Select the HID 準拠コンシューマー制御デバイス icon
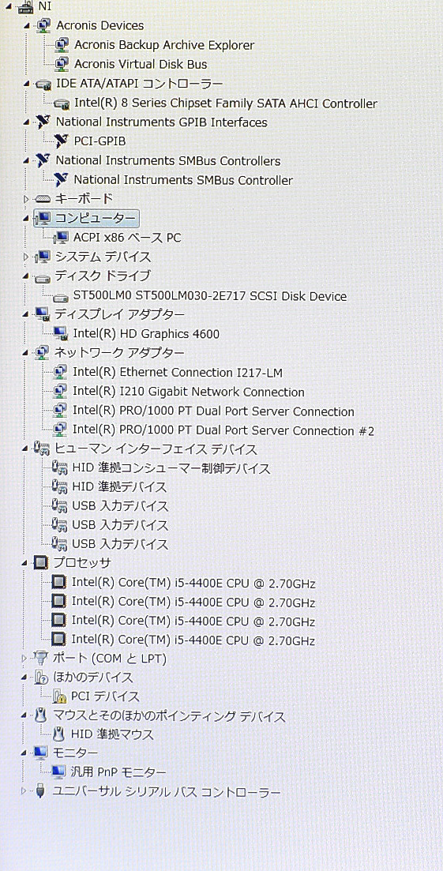 click(60, 467)
